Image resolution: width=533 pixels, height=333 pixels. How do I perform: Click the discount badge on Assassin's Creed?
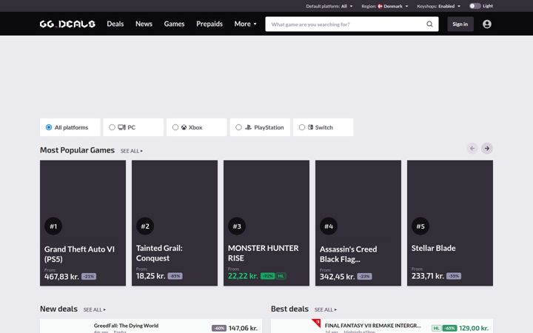[x=364, y=277]
